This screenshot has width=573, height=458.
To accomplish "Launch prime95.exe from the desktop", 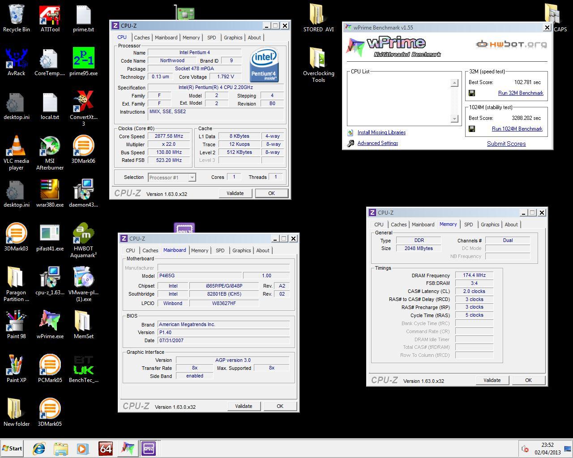I will pyautogui.click(x=83, y=62).
